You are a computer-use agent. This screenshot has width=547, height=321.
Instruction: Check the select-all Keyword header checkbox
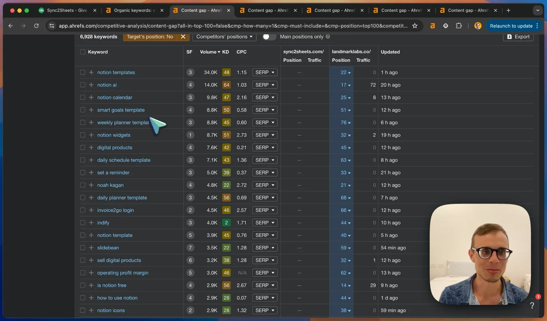coord(83,52)
